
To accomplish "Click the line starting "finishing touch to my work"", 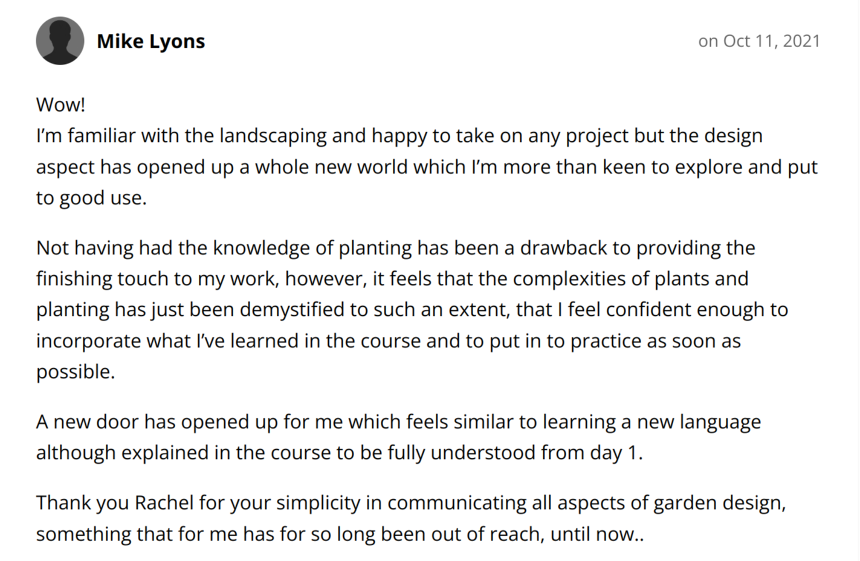I will [x=392, y=278].
